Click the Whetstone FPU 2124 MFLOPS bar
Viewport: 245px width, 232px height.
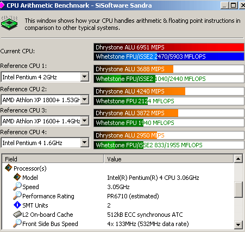pos(169,101)
